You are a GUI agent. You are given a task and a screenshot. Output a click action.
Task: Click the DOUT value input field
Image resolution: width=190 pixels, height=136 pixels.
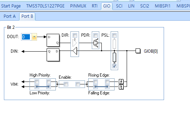pos(27,37)
